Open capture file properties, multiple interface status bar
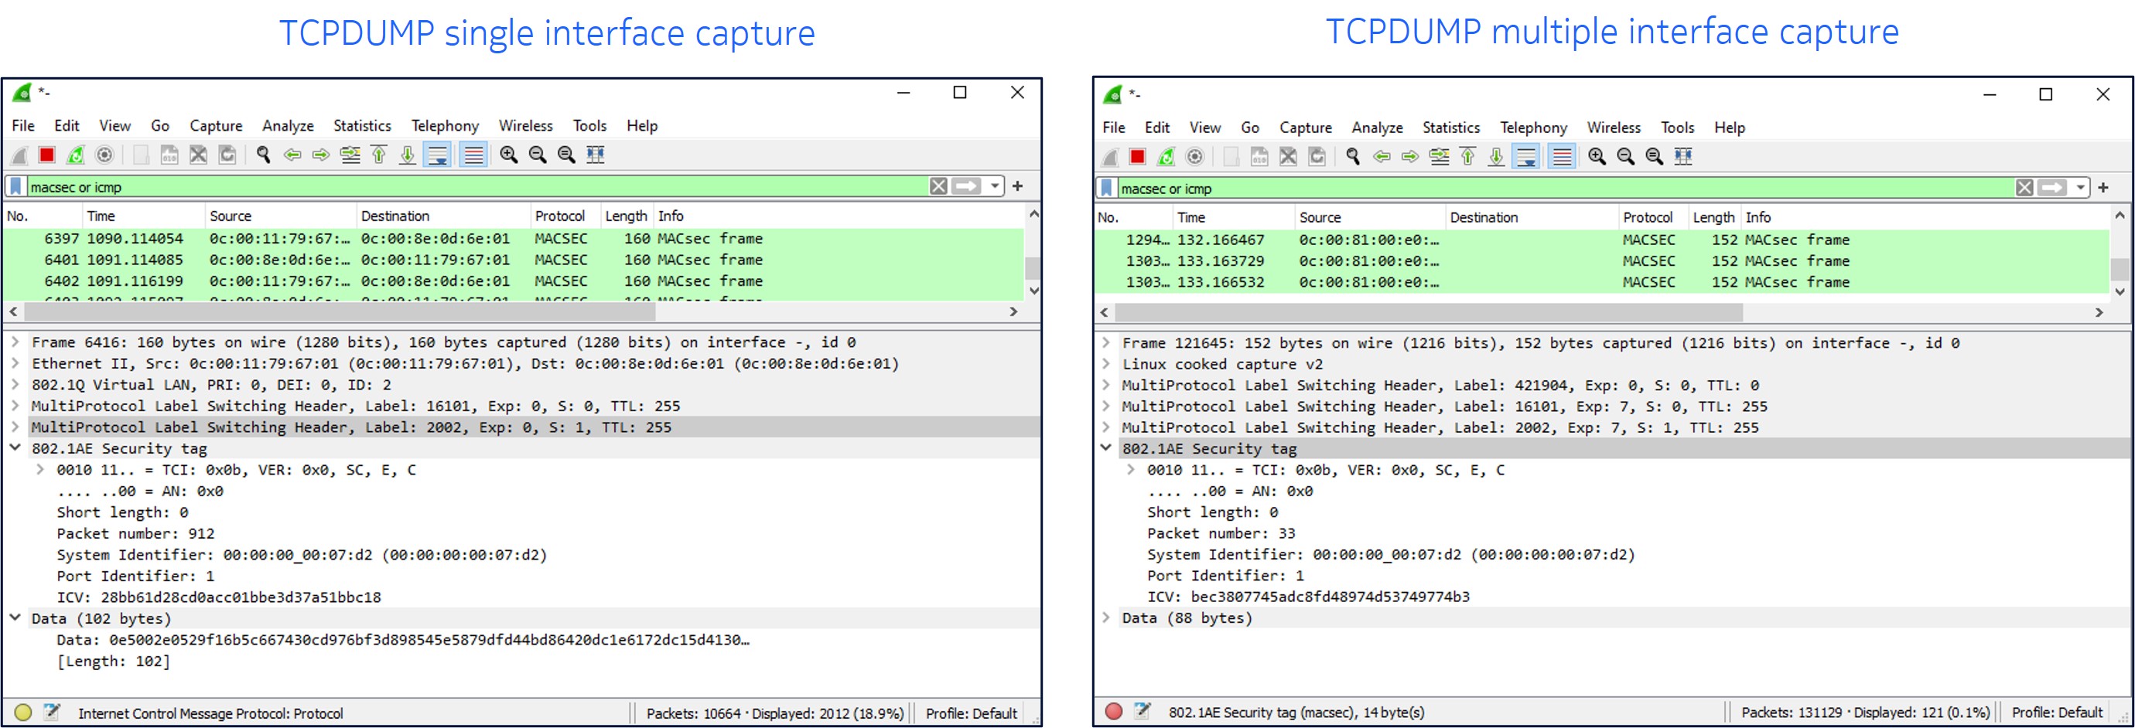This screenshot has width=2135, height=728. tap(1143, 710)
